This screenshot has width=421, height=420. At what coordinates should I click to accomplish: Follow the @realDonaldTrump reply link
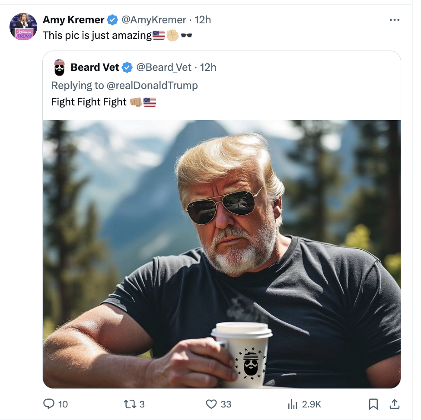click(153, 85)
